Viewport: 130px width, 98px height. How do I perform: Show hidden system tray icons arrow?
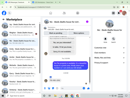click(110, 96)
